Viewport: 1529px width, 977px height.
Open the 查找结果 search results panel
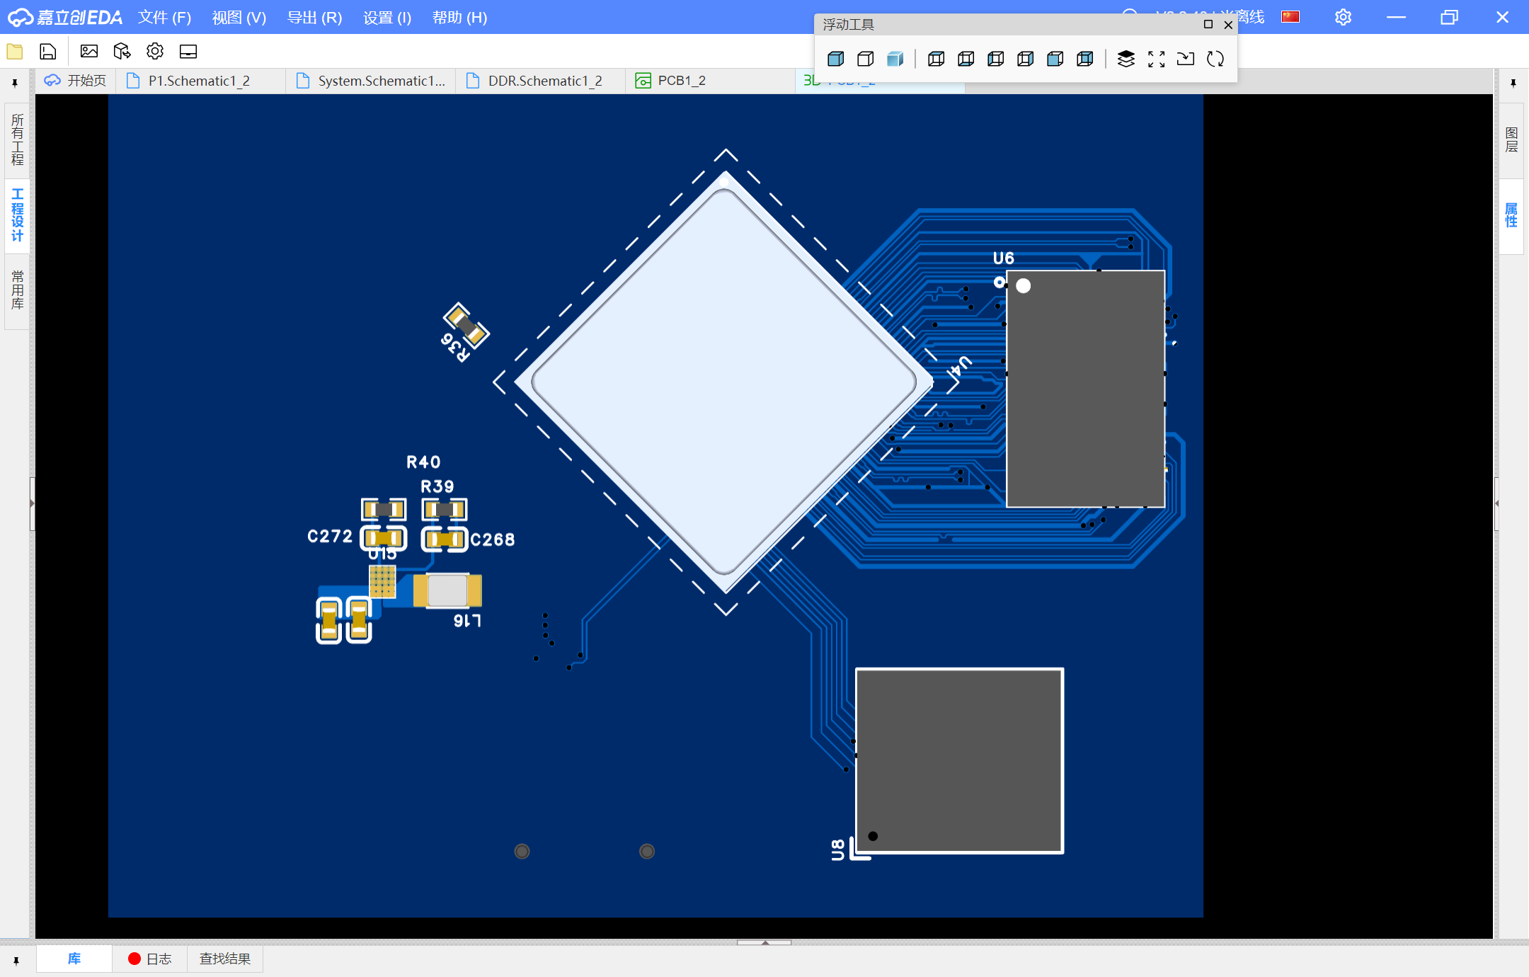tap(225, 959)
